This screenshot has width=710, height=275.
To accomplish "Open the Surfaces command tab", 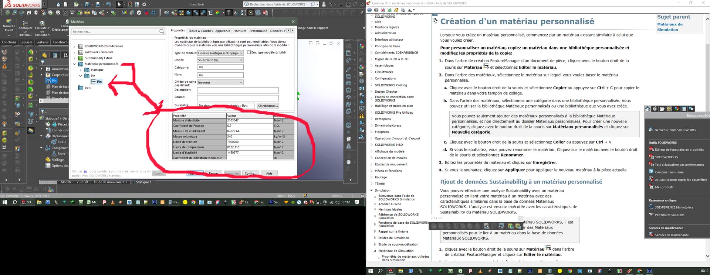I will pos(43,42).
